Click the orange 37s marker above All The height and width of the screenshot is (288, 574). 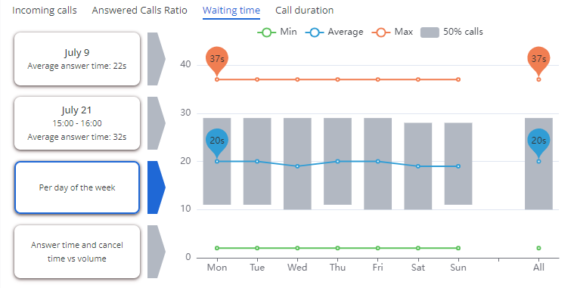(538, 59)
